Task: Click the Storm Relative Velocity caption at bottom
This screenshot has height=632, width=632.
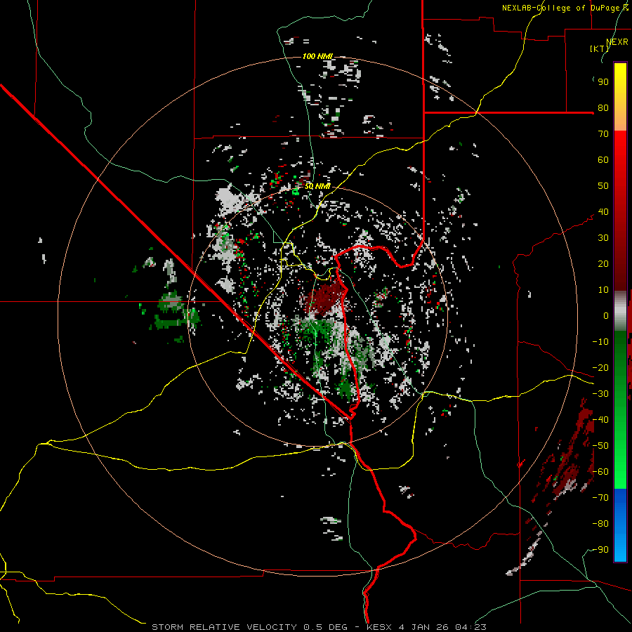Action: (x=319, y=627)
